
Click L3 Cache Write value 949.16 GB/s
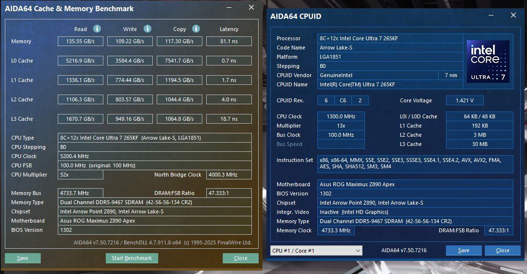(x=130, y=119)
